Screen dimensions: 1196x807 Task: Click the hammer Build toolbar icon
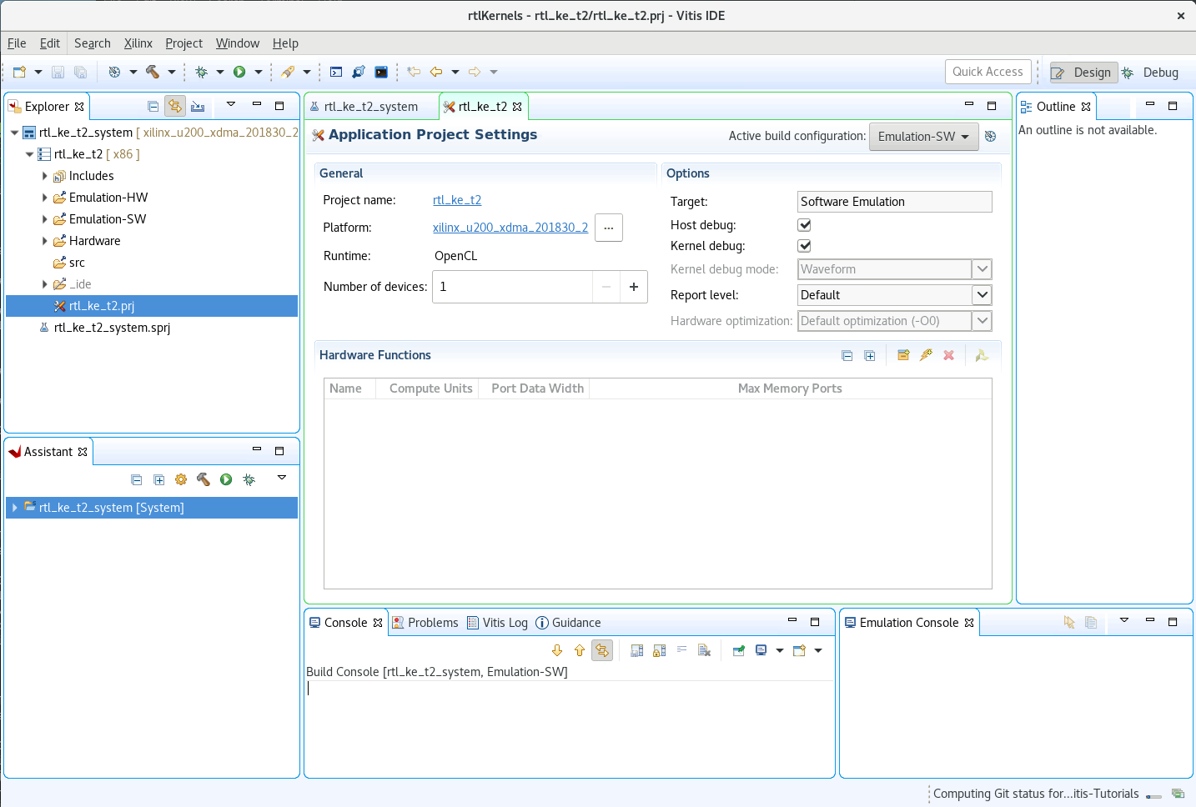pyautogui.click(x=153, y=72)
